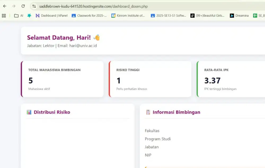
Task: Click the waving hand emoji
Action: click(x=97, y=37)
